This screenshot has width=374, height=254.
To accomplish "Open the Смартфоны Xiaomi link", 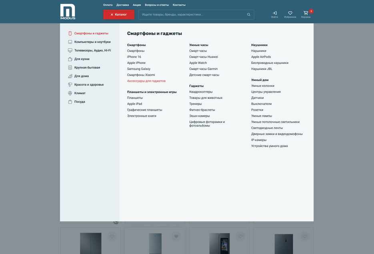I will (141, 75).
